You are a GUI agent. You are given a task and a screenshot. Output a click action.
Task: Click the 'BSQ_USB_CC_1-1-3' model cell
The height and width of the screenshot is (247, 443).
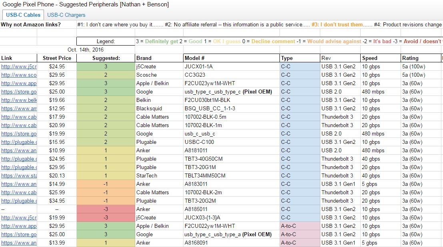click(231, 109)
